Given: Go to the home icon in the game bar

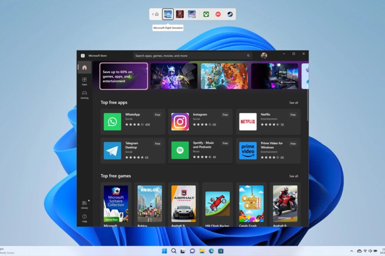Looking at the screenshot, I should click(x=157, y=14).
